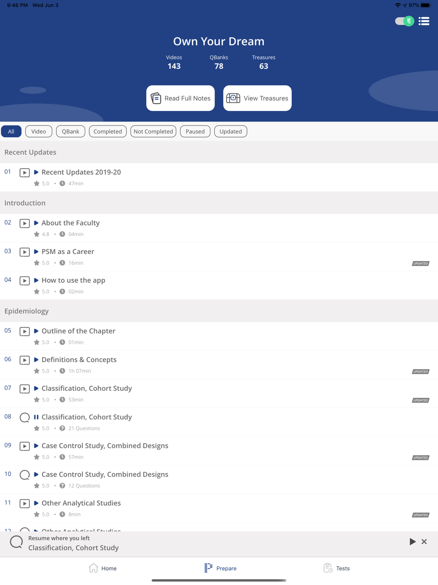The height and width of the screenshot is (585, 438).
Task: Tap the Videos 143 counter
Action: [174, 62]
